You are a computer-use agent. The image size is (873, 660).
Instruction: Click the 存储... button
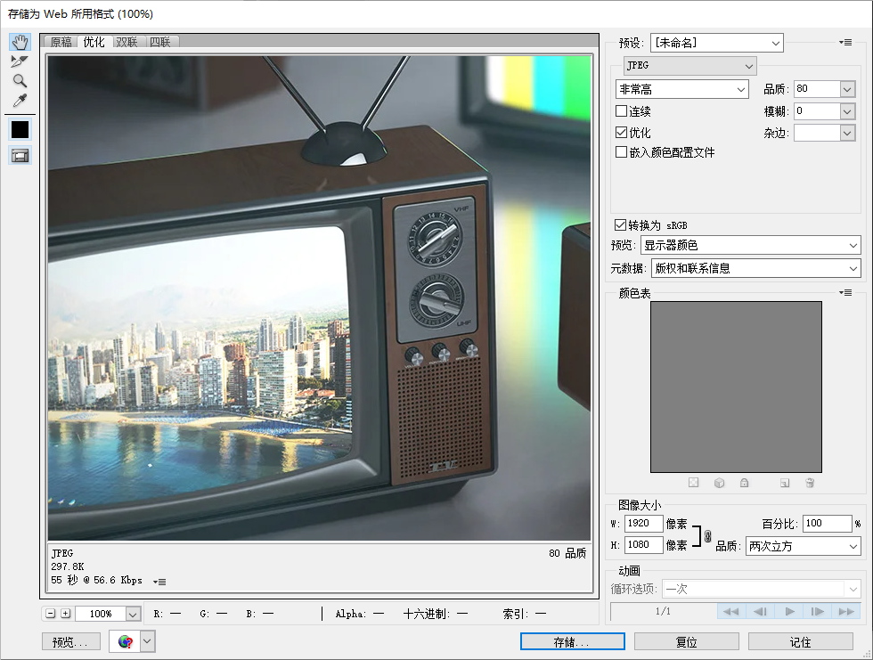pyautogui.click(x=572, y=641)
